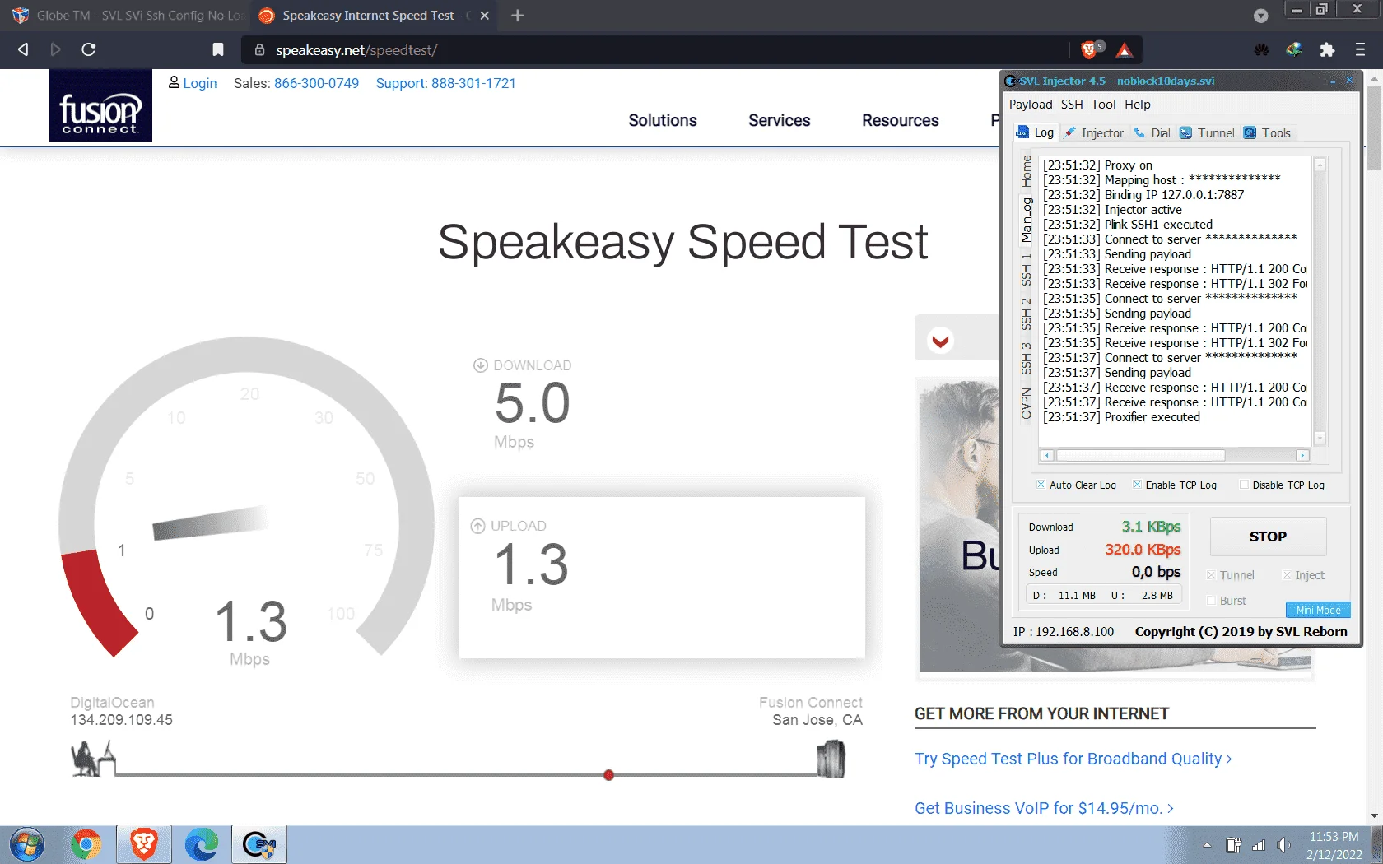Open the SSH 1 vertical log tab

[1026, 270]
